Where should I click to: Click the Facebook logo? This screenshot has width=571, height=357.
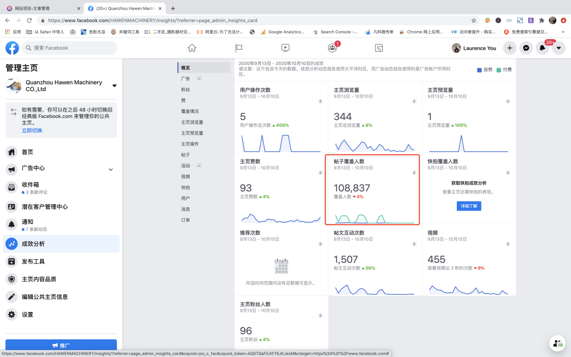12,48
